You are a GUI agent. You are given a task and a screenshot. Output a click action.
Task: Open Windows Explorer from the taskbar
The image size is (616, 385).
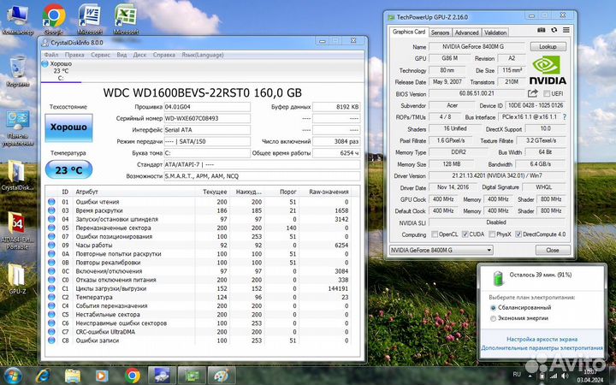pos(73,376)
